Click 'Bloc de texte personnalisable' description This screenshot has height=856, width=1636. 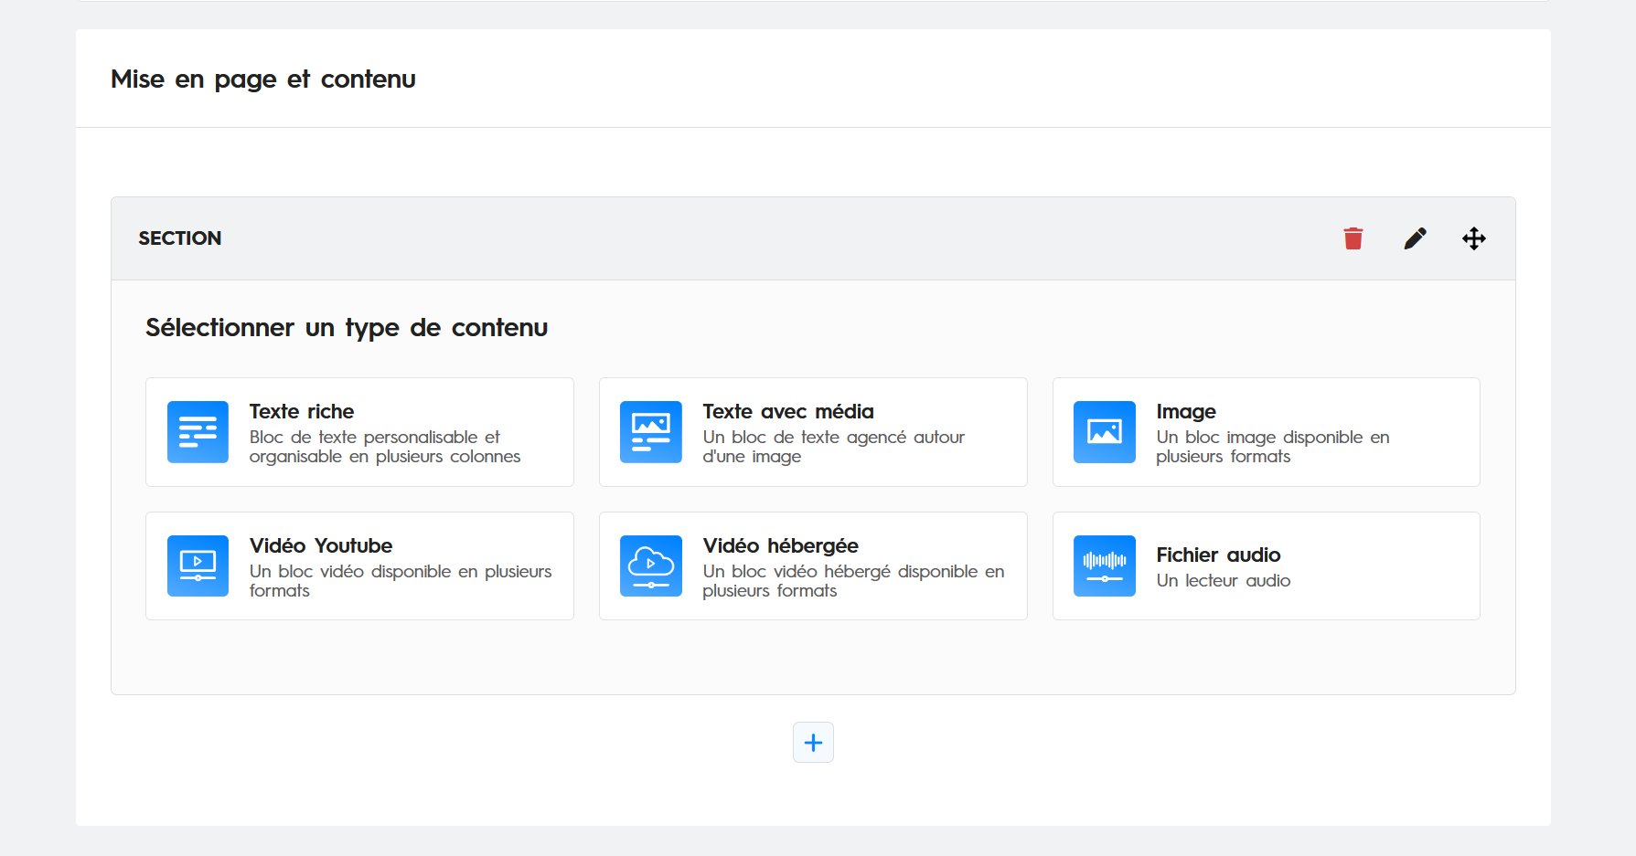(385, 447)
